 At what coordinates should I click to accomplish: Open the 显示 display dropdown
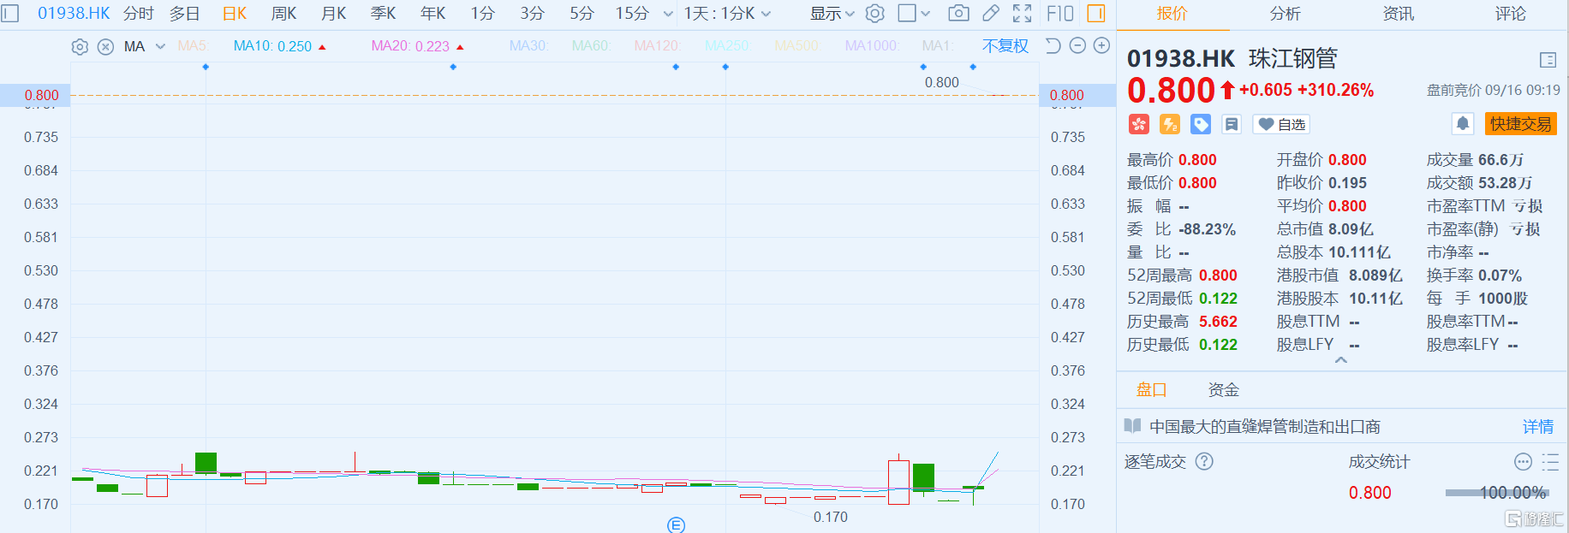click(832, 14)
